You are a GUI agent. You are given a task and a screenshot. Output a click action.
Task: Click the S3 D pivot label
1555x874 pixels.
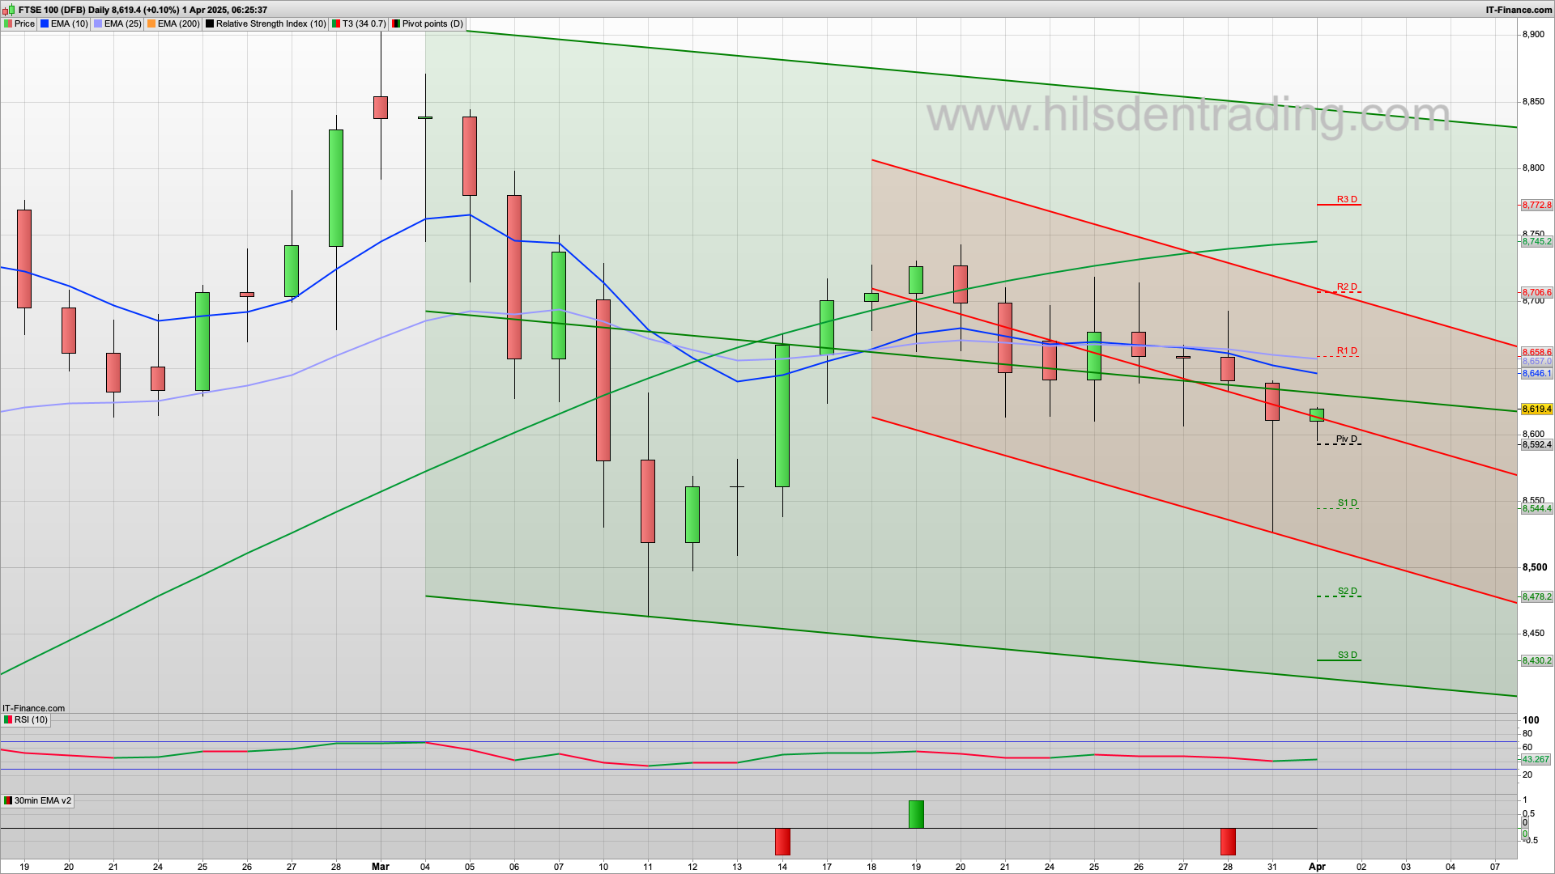click(1347, 655)
